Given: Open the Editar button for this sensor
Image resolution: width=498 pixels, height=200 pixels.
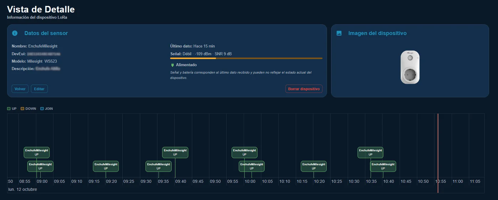Looking at the screenshot, I should (39, 89).
